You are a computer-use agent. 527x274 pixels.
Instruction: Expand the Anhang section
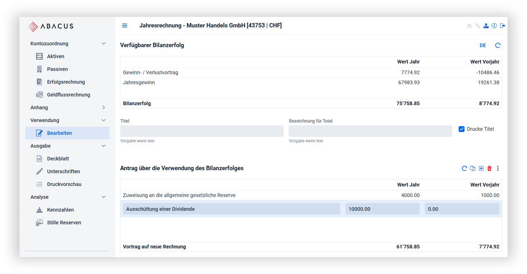(x=103, y=108)
